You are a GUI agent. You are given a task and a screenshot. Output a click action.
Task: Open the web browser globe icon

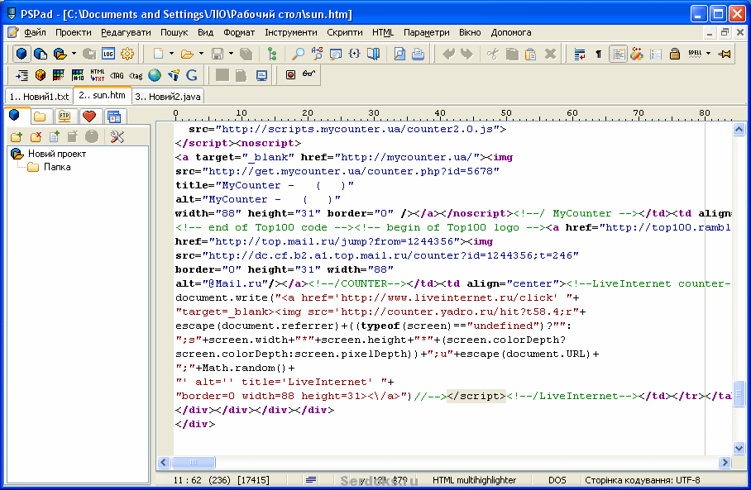coord(154,75)
